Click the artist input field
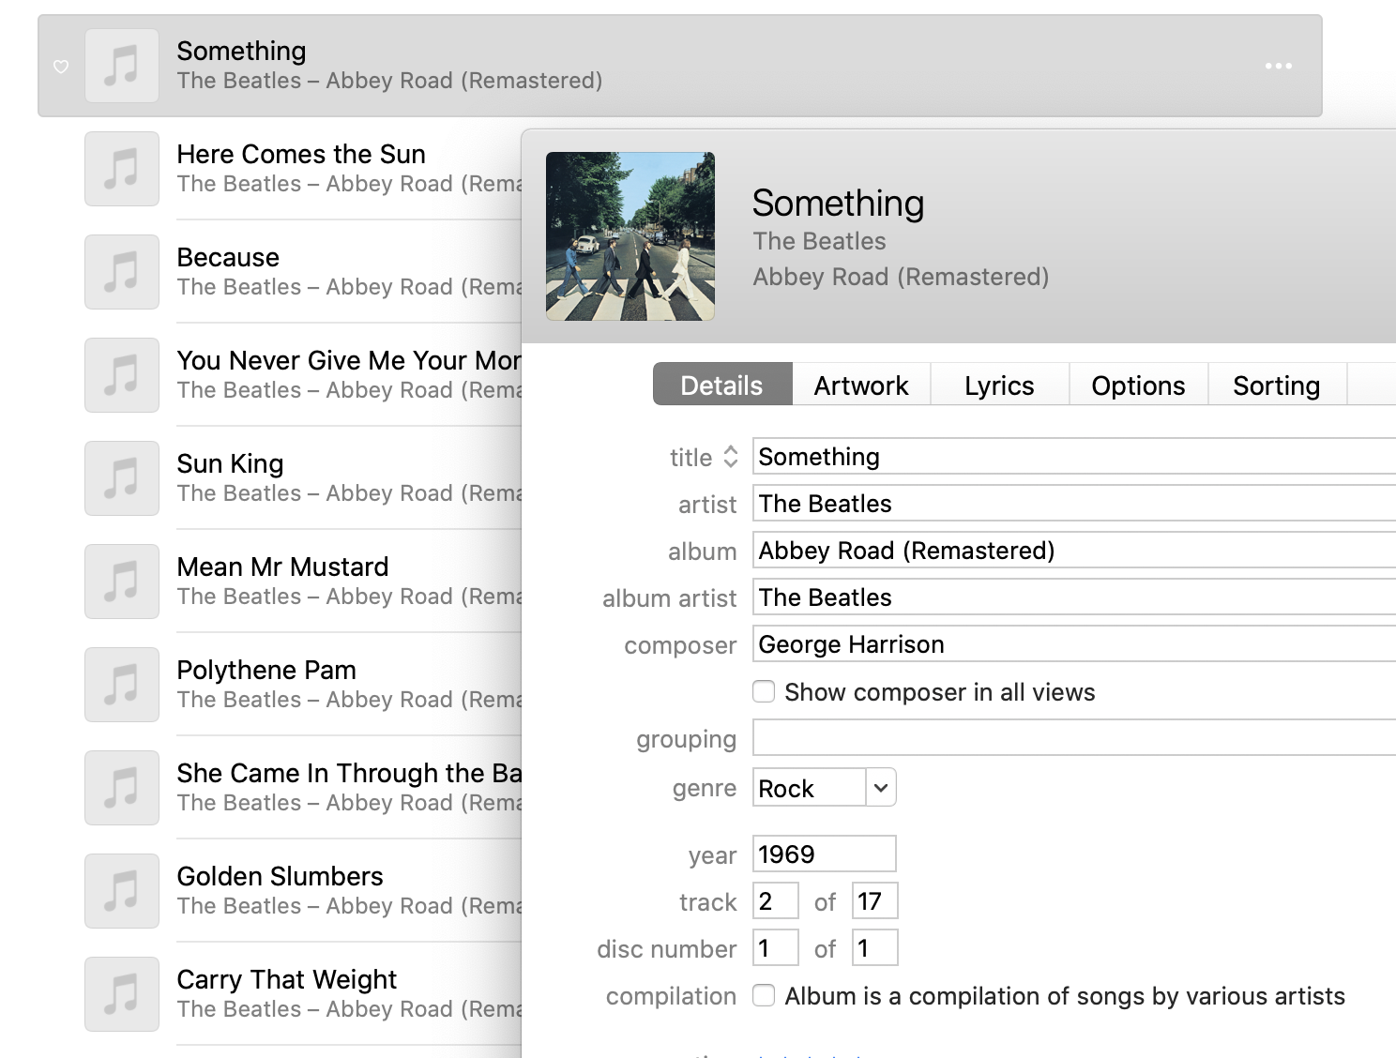 point(1074,504)
